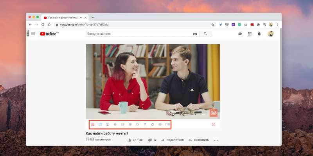The width and height of the screenshot is (313, 156).
Task: Click the magnifier search button
Action: click(205, 34)
